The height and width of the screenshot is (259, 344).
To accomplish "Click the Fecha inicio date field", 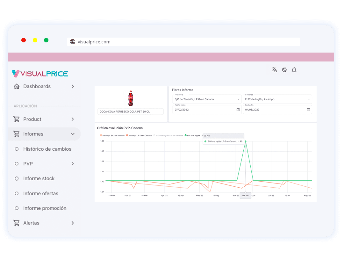I will click(x=207, y=110).
